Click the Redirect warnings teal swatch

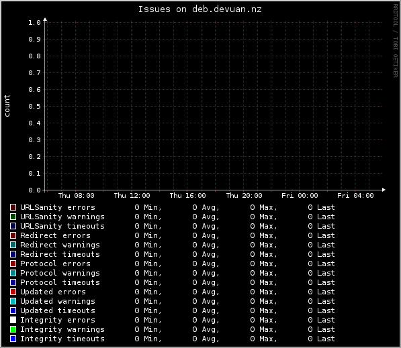[x=13, y=245]
